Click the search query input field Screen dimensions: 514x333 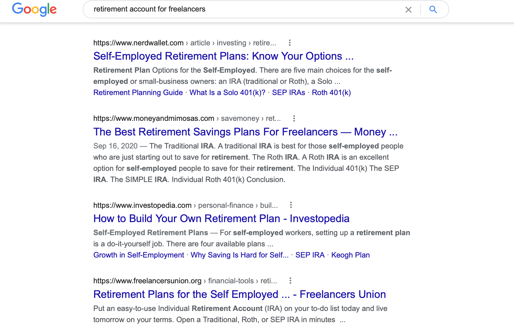pyautogui.click(x=243, y=9)
